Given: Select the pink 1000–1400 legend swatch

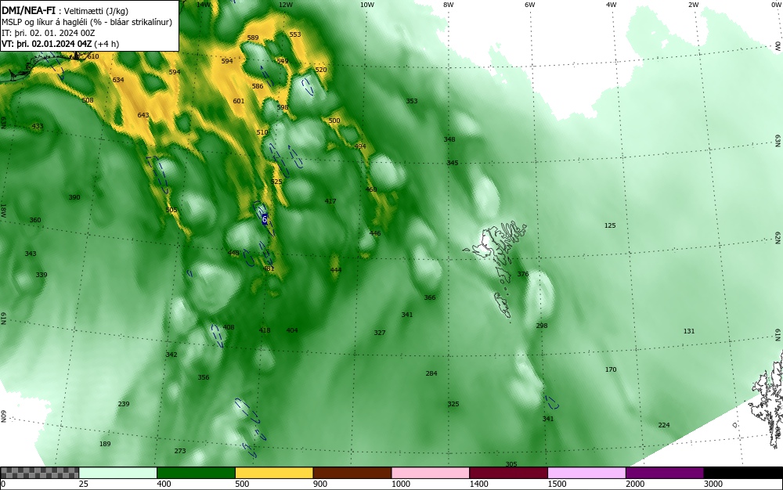Looking at the screenshot, I should point(431,473).
